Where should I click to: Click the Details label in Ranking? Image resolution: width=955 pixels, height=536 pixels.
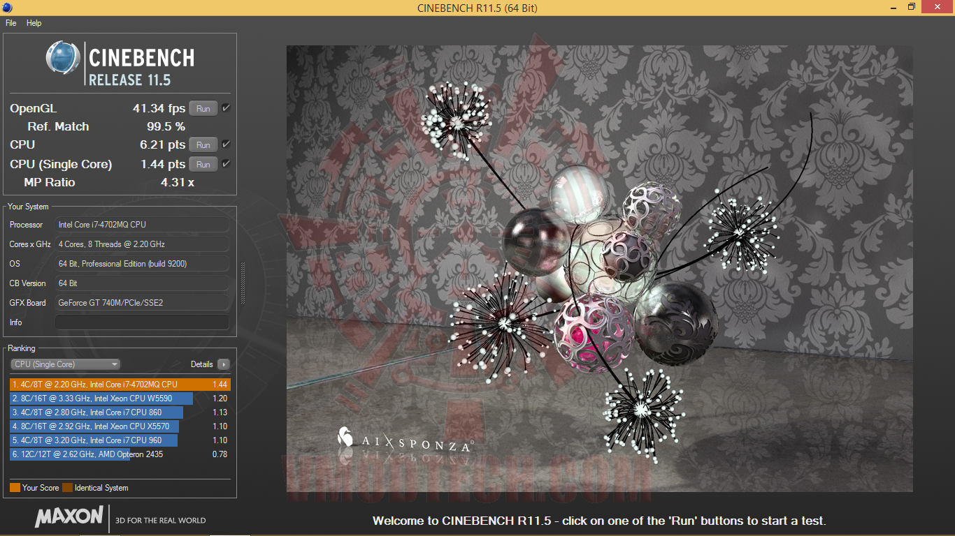[202, 364]
